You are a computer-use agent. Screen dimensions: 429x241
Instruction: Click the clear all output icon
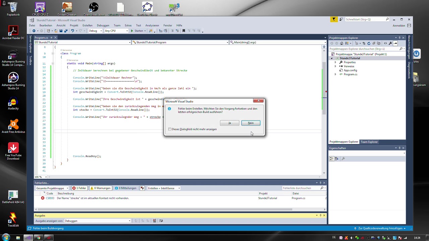tap(155, 221)
